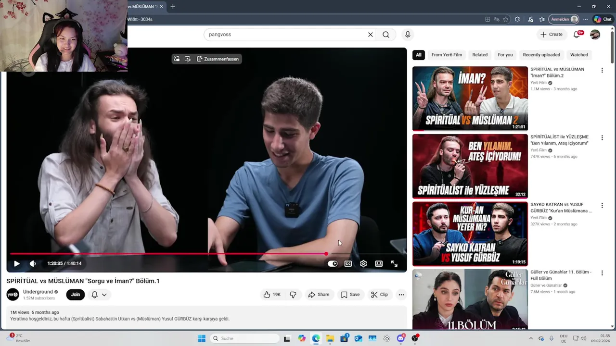Open YouTube notifications bell

tap(577, 35)
